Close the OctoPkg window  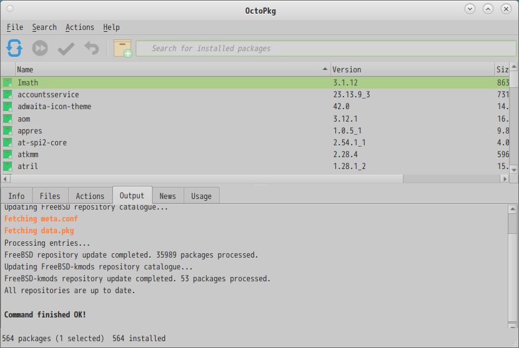(x=506, y=9)
